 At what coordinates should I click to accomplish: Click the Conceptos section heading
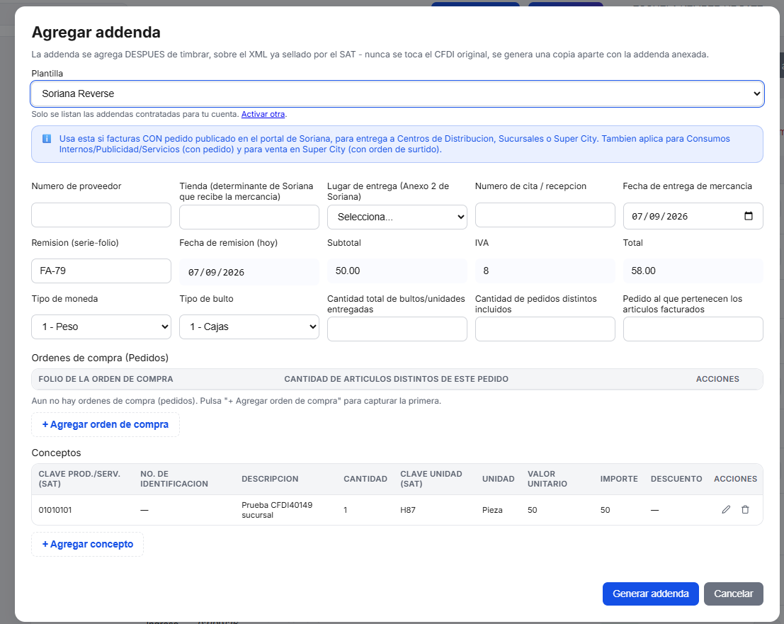point(56,453)
